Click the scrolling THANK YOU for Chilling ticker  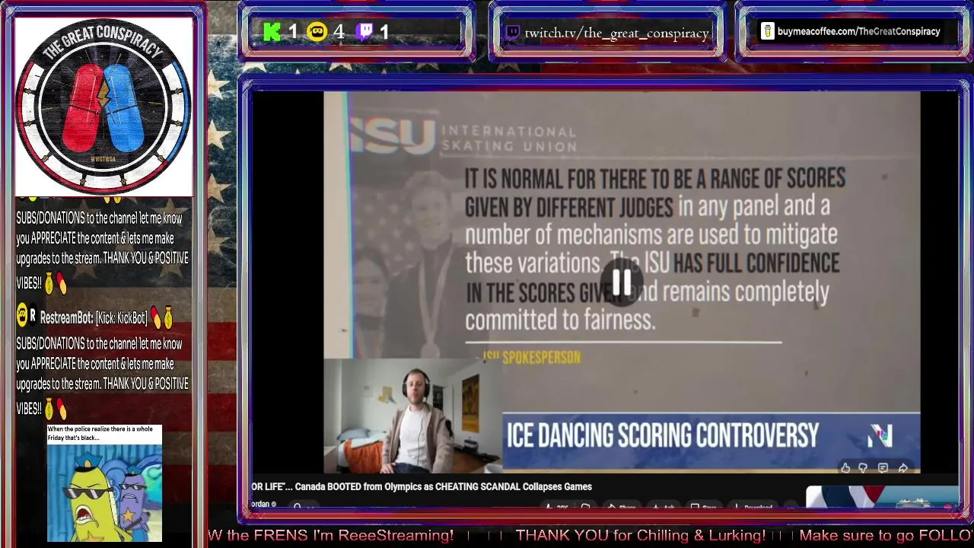(641, 535)
